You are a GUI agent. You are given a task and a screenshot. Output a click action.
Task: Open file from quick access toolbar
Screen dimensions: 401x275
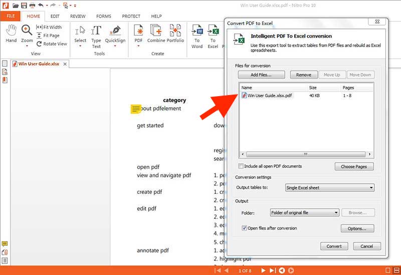coord(16,6)
